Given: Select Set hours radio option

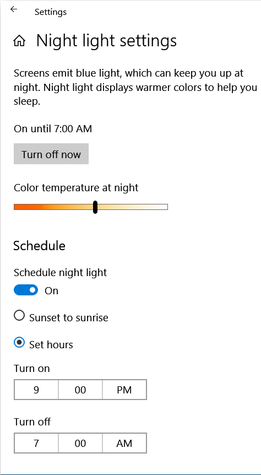Looking at the screenshot, I should click(x=19, y=343).
